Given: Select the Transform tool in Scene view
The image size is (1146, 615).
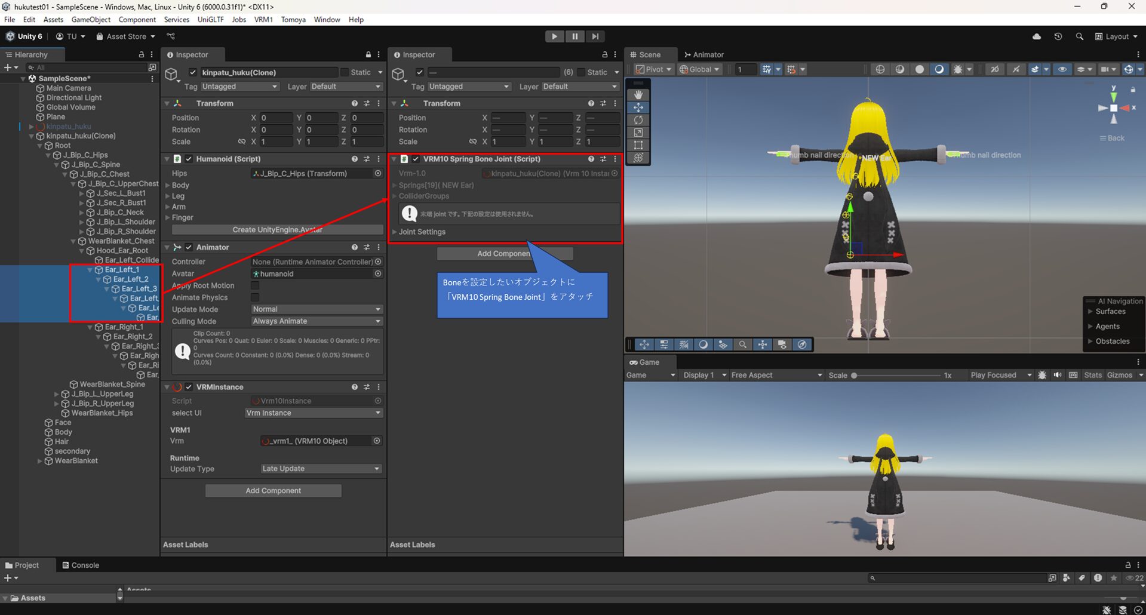Looking at the screenshot, I should click(638, 158).
